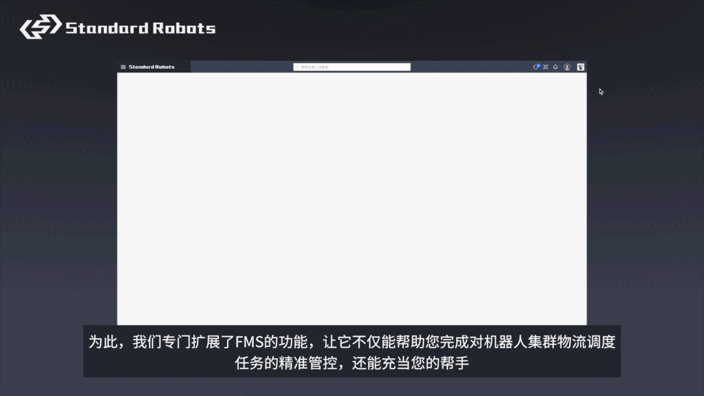Screen dimensions: 704x396
Task: Click the dark background left of the app window
Action: click(x=59, y=196)
